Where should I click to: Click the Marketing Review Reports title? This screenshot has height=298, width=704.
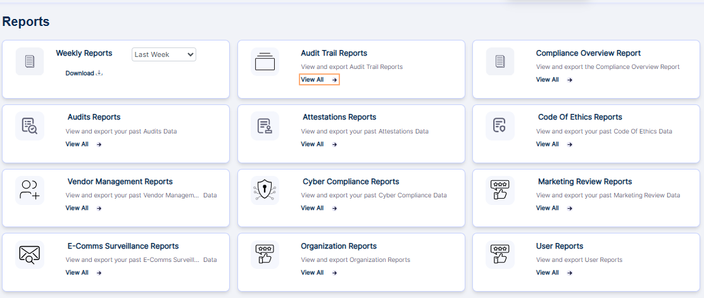585,182
